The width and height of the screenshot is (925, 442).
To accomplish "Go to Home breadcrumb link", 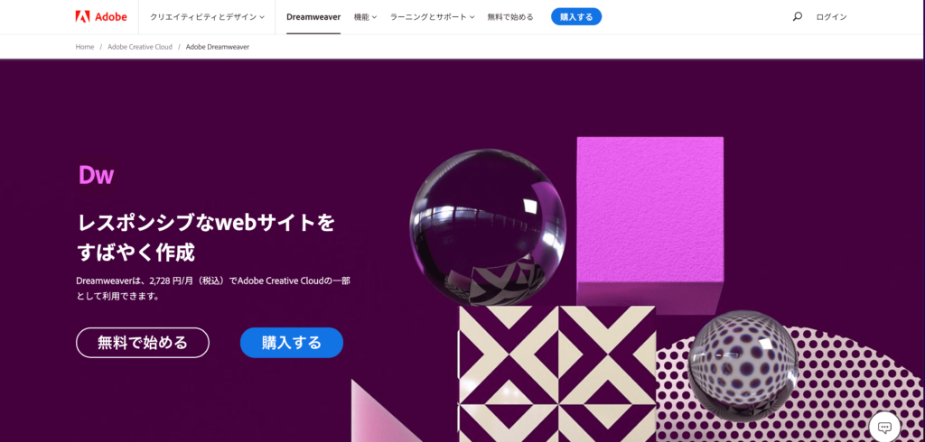I will pyautogui.click(x=85, y=47).
